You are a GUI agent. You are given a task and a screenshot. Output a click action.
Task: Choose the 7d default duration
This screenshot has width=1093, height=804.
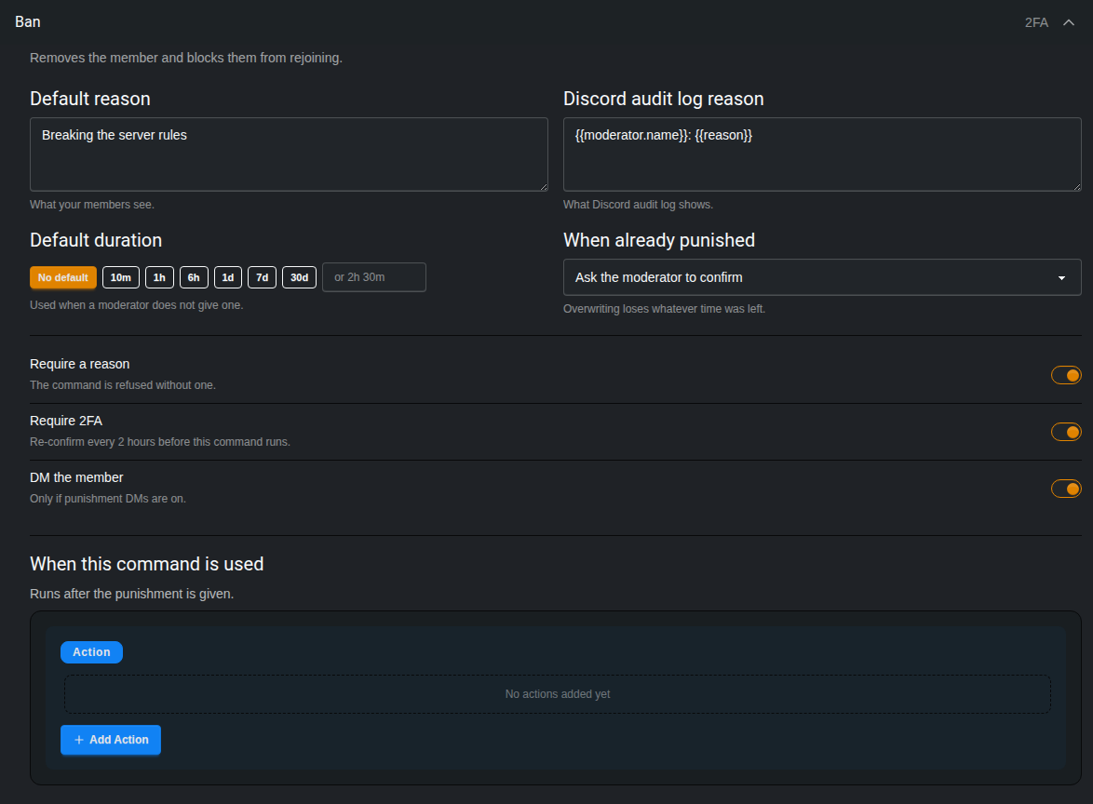[x=263, y=277]
